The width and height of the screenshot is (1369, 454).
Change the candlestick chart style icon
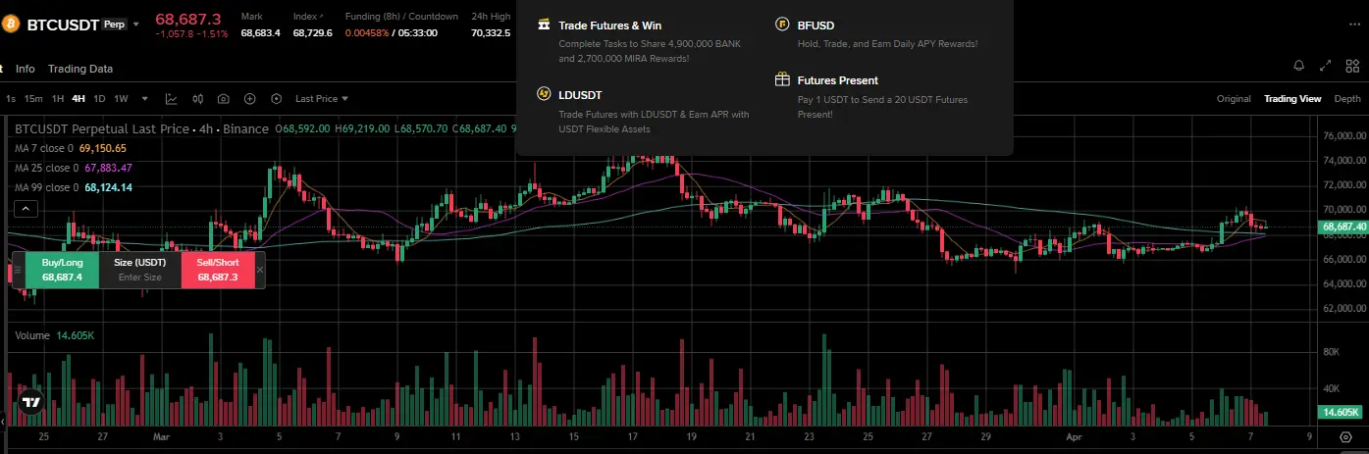pos(198,99)
